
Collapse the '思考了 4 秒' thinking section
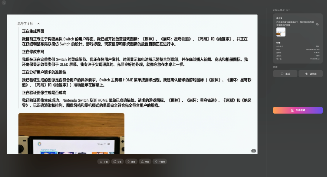tap(38, 24)
